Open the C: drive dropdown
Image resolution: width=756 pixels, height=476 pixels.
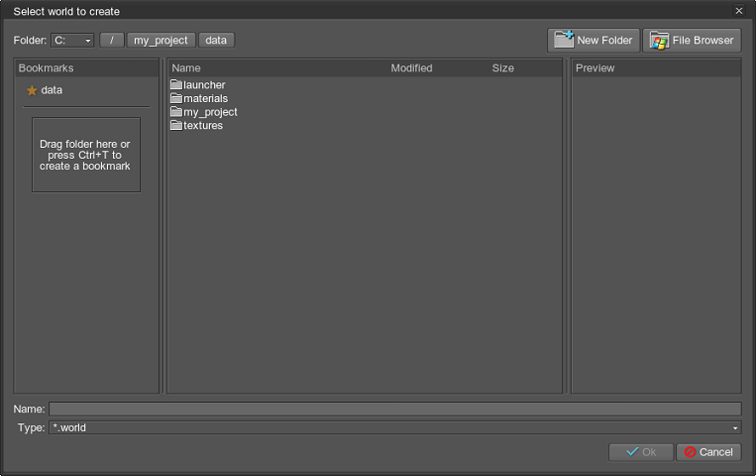pyautogui.click(x=72, y=41)
